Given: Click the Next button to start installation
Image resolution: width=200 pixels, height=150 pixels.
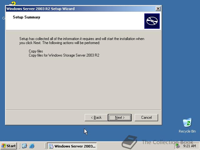Looking at the screenshot, I should tap(120, 117).
